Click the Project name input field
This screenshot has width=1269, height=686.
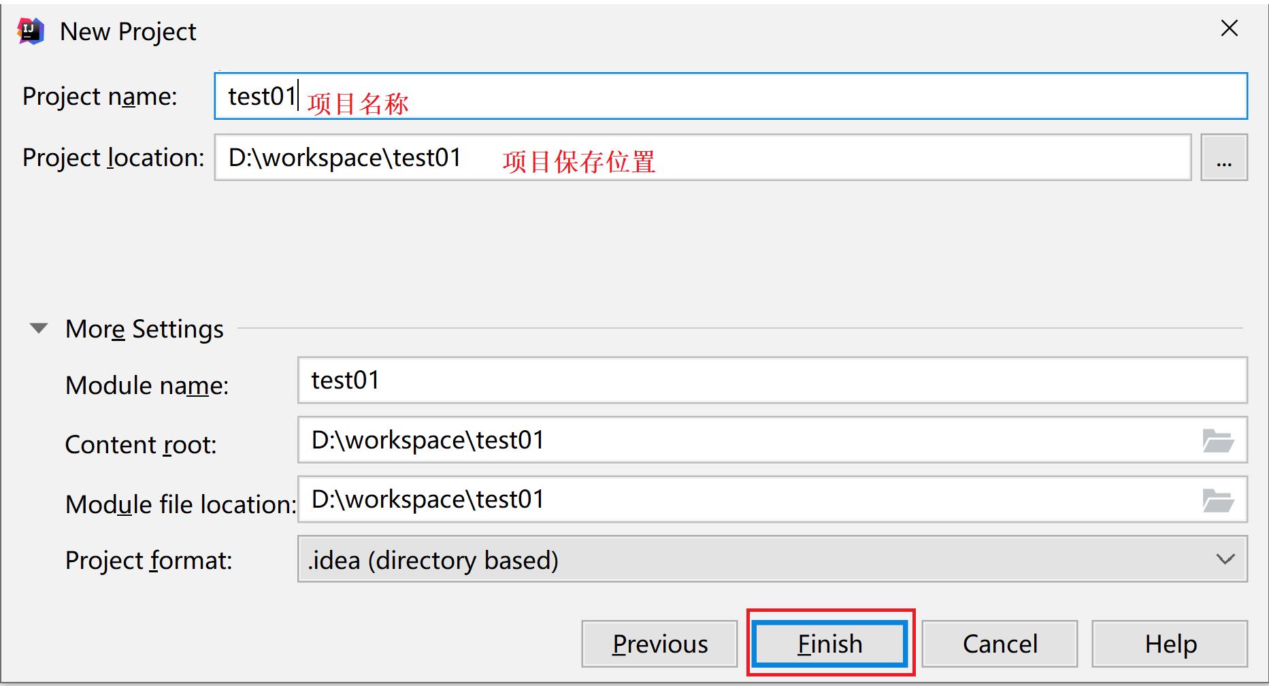[731, 96]
